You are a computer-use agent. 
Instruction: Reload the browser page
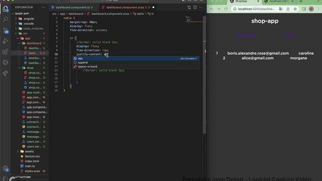(x=226, y=9)
